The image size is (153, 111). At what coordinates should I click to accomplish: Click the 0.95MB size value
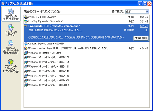[x=144, y=17]
